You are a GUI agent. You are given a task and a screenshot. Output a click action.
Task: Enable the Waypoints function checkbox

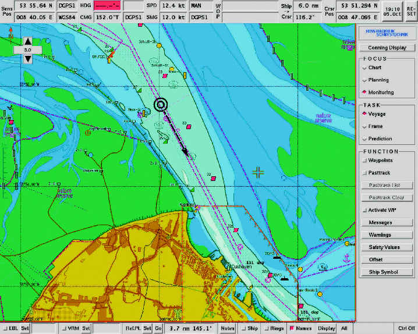[x=364, y=161]
